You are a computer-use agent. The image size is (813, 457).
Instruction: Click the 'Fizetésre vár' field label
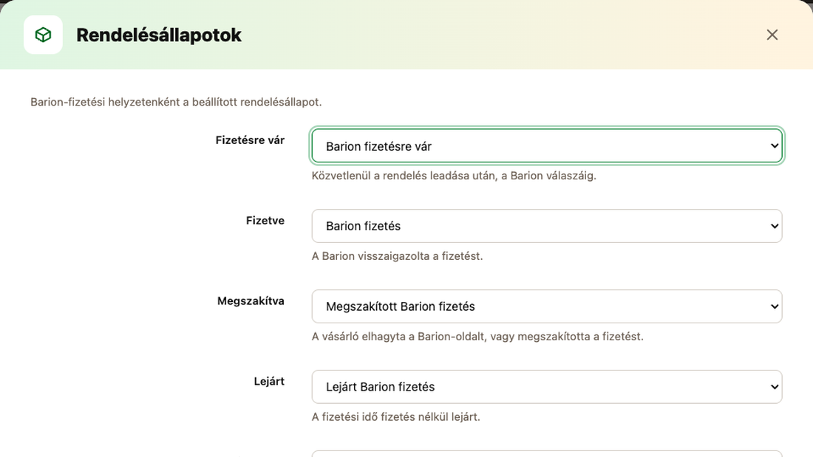(250, 140)
